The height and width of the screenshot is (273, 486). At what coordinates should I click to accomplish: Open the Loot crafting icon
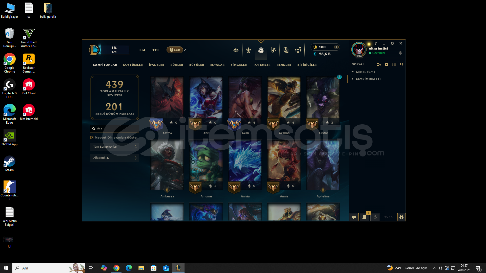[x=273, y=50]
